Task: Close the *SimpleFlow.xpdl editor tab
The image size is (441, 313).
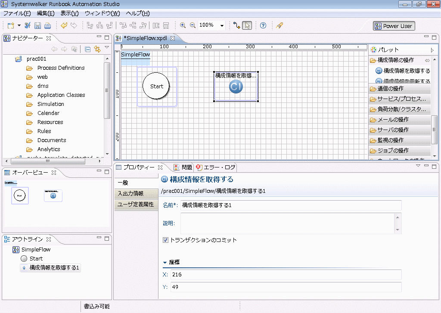Action: coord(173,38)
